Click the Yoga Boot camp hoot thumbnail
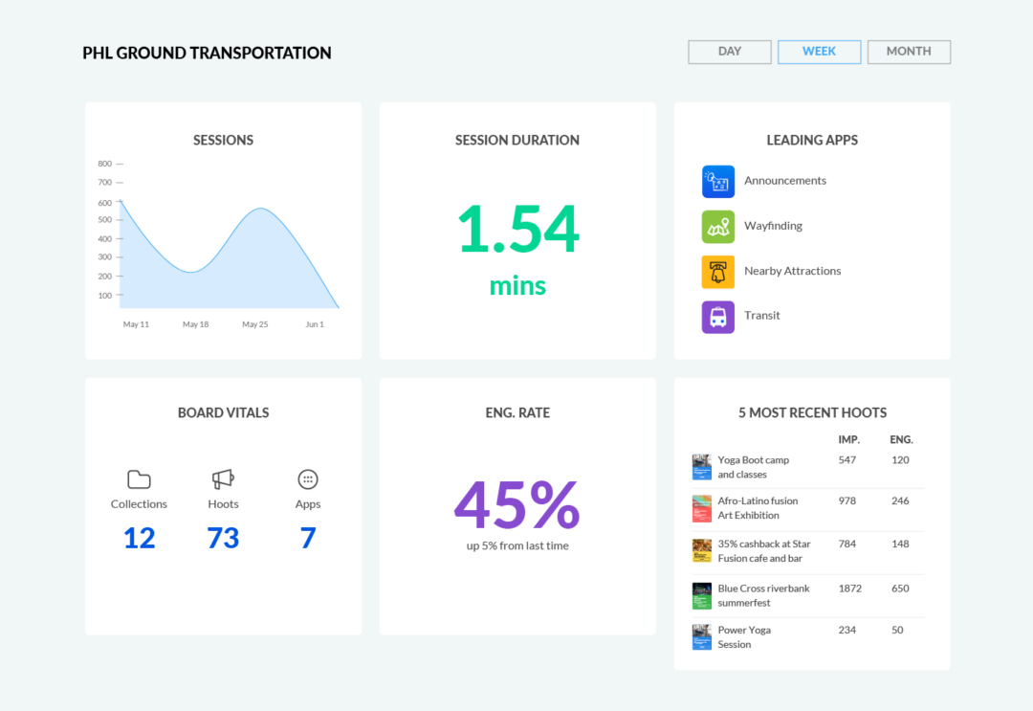 [701, 466]
